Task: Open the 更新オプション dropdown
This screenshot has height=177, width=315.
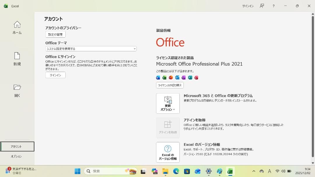Action: tap(168, 103)
